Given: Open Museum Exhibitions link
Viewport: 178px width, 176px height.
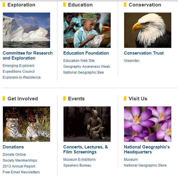Looking at the screenshot, I should tap(79, 160).
